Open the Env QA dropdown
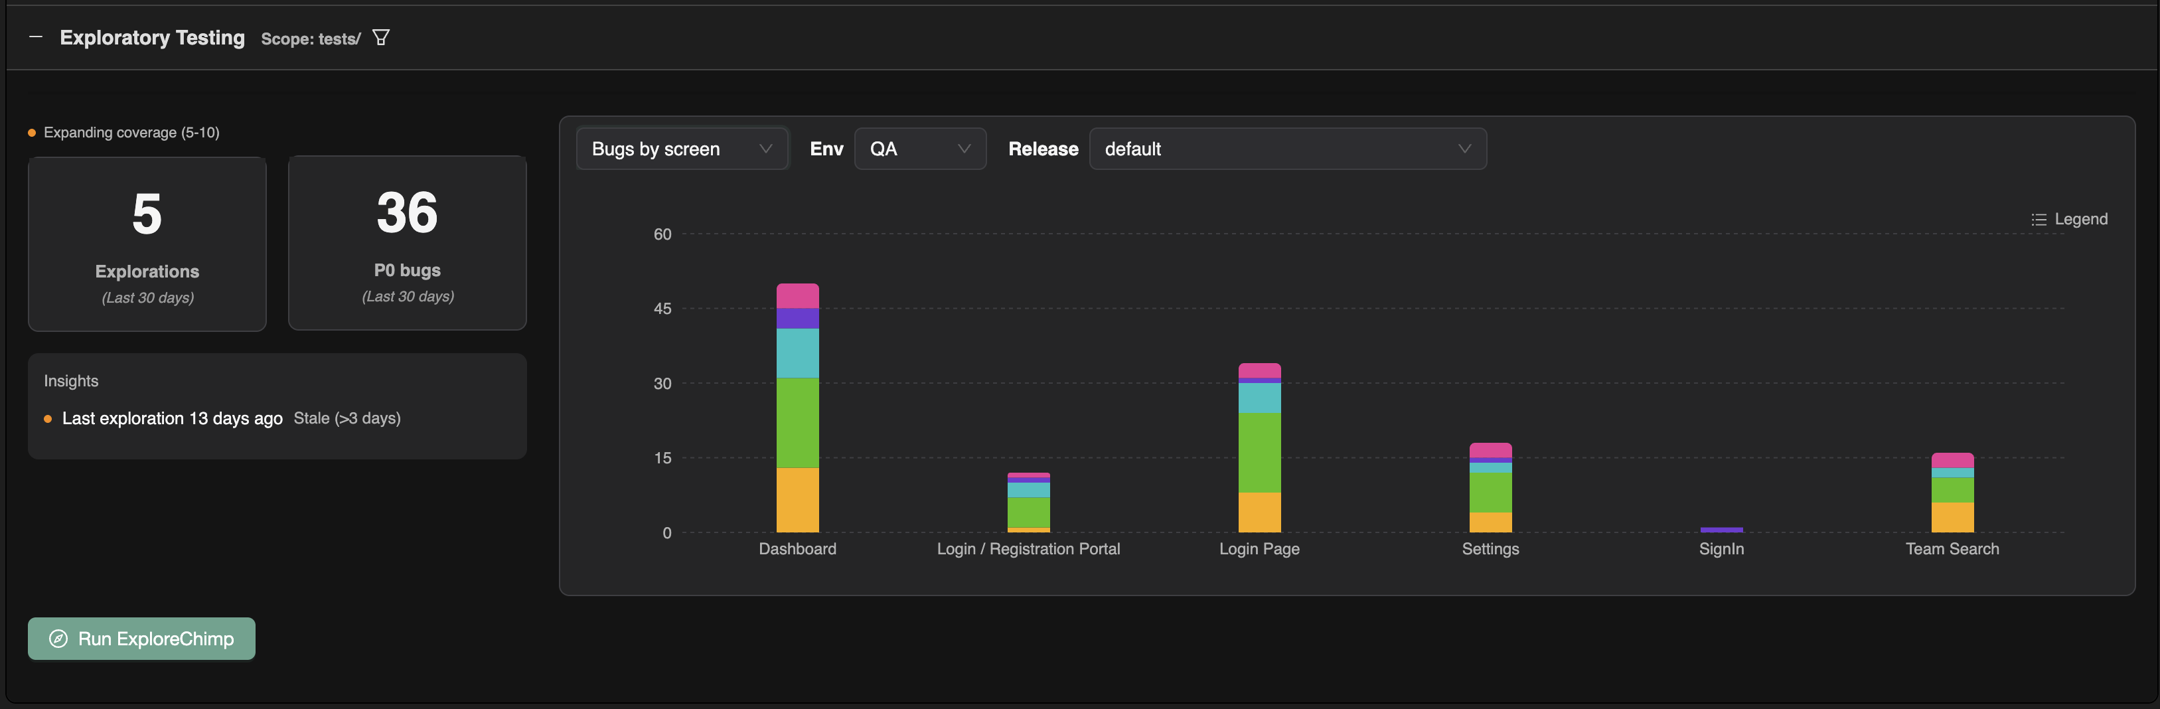The height and width of the screenshot is (709, 2160). 919,149
